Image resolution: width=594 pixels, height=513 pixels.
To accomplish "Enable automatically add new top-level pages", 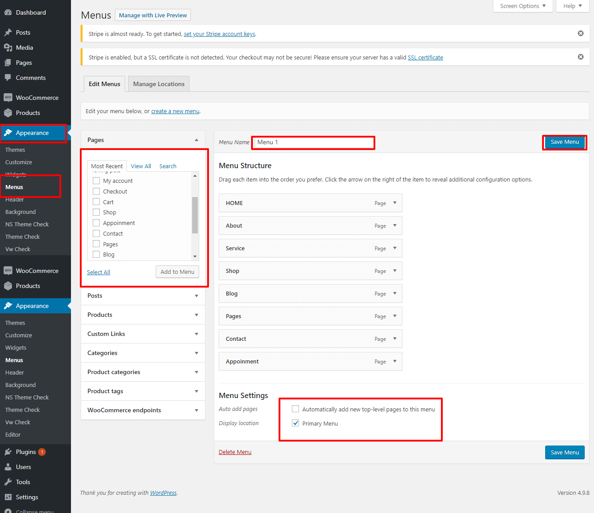I will click(x=295, y=409).
